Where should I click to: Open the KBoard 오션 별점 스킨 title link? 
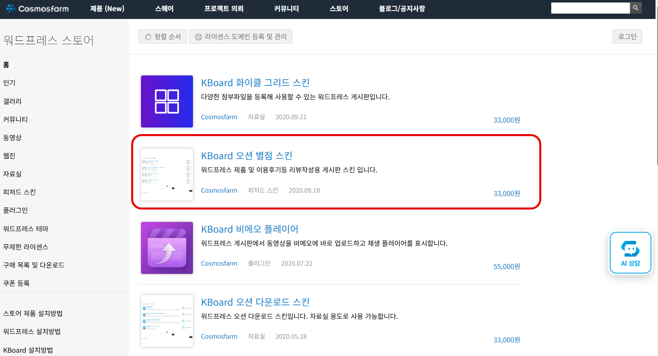pyautogui.click(x=247, y=156)
